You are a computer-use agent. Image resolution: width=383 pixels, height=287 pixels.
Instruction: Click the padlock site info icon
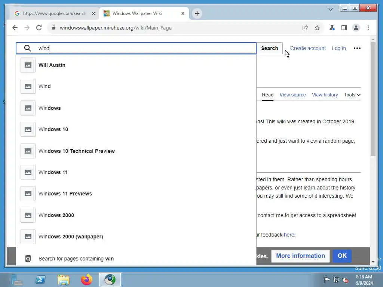54,28
